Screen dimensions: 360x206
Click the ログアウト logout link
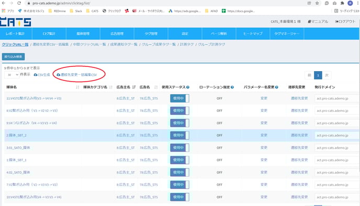(x=345, y=21)
